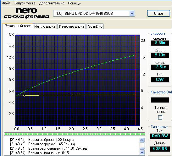
Task: Click the DVD-RW disc type field
Action: pos(160,136)
